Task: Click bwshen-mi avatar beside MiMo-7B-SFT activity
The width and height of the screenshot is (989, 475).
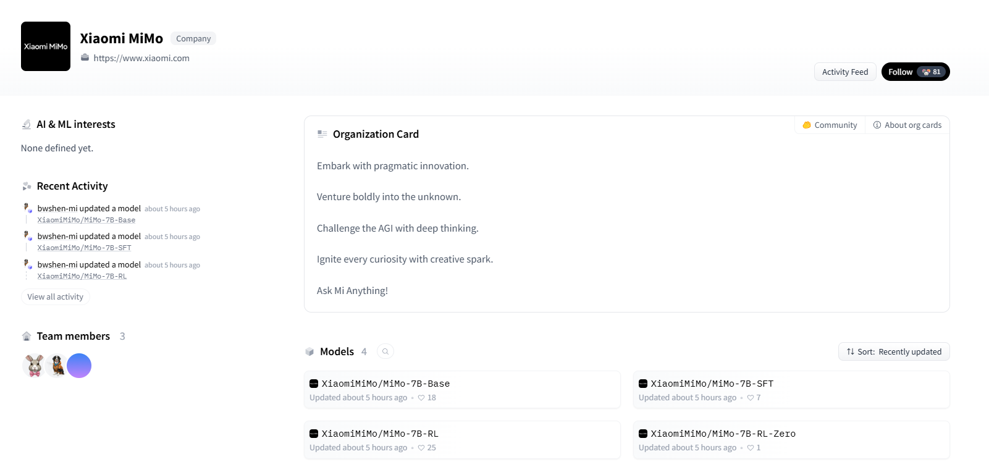Action: [x=27, y=236]
